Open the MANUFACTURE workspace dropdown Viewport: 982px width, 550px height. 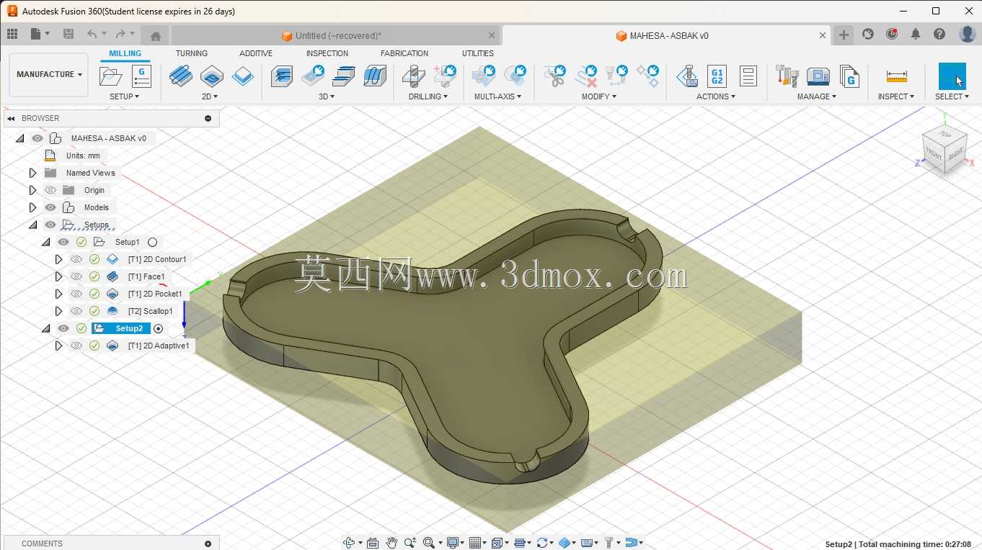[x=49, y=74]
